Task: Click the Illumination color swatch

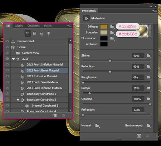Action: pos(104,38)
